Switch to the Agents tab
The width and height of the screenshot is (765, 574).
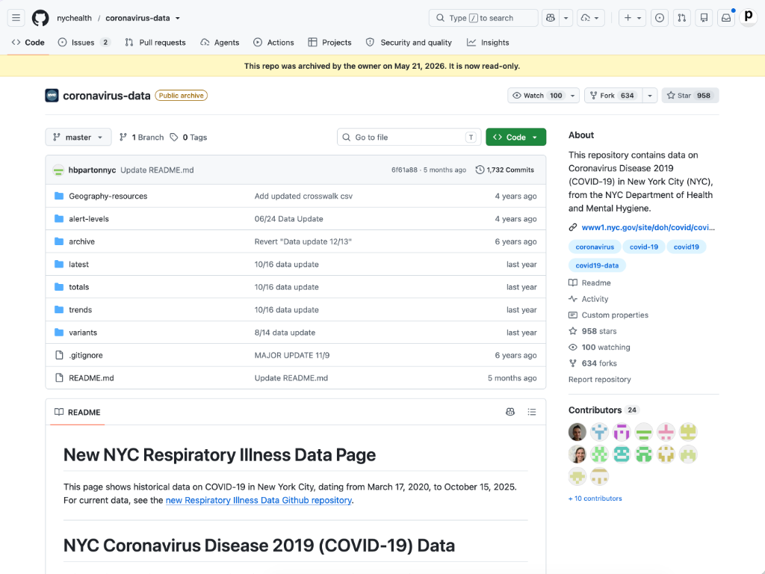220,43
